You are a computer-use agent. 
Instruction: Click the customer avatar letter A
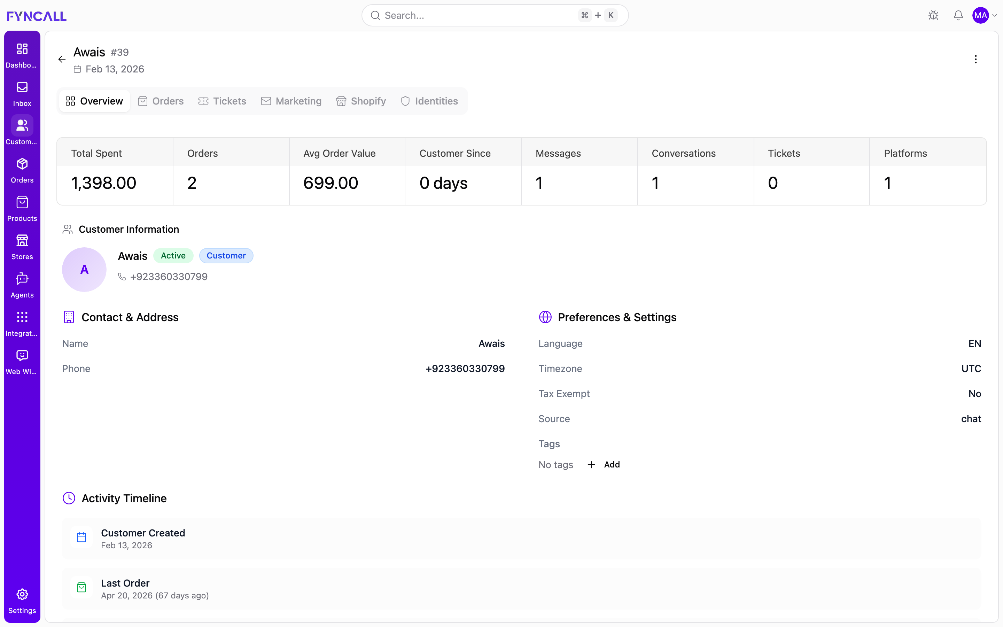tap(84, 270)
